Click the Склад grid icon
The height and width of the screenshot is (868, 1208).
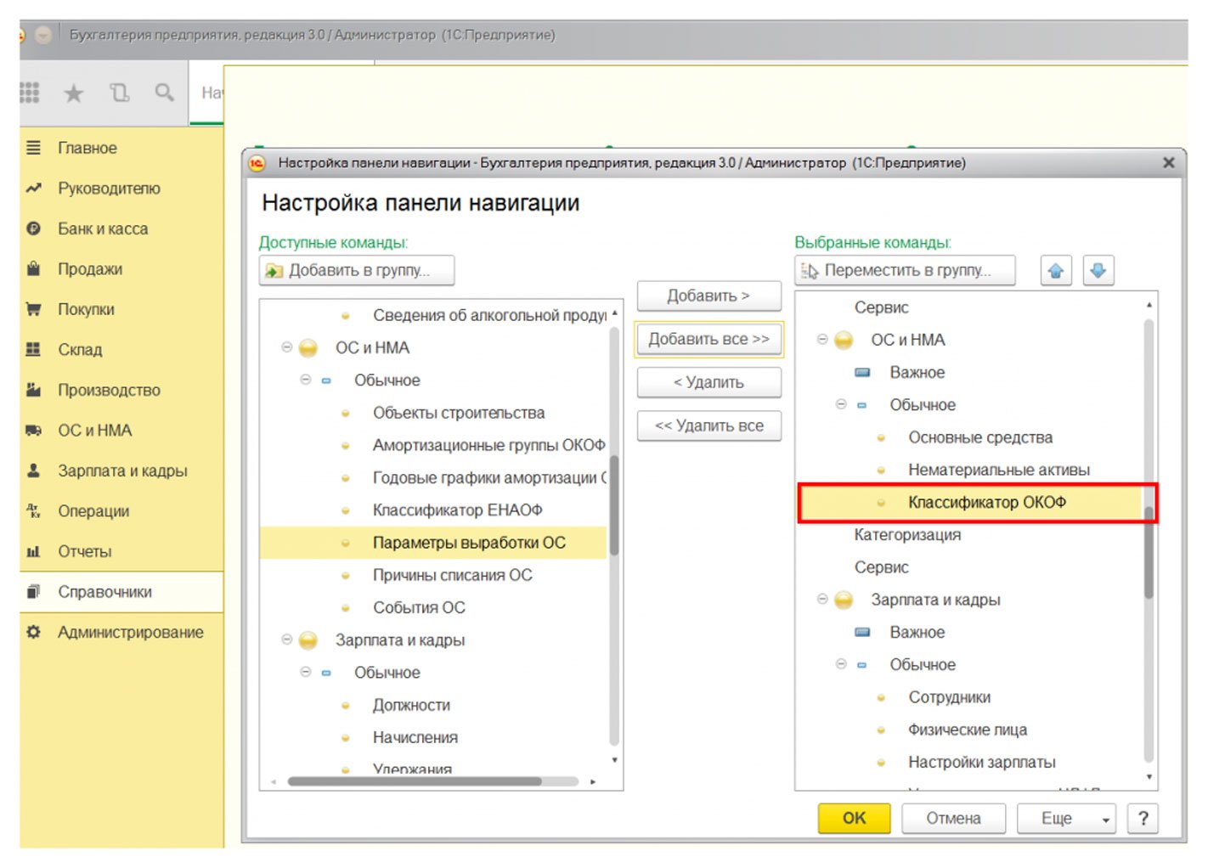coord(33,349)
